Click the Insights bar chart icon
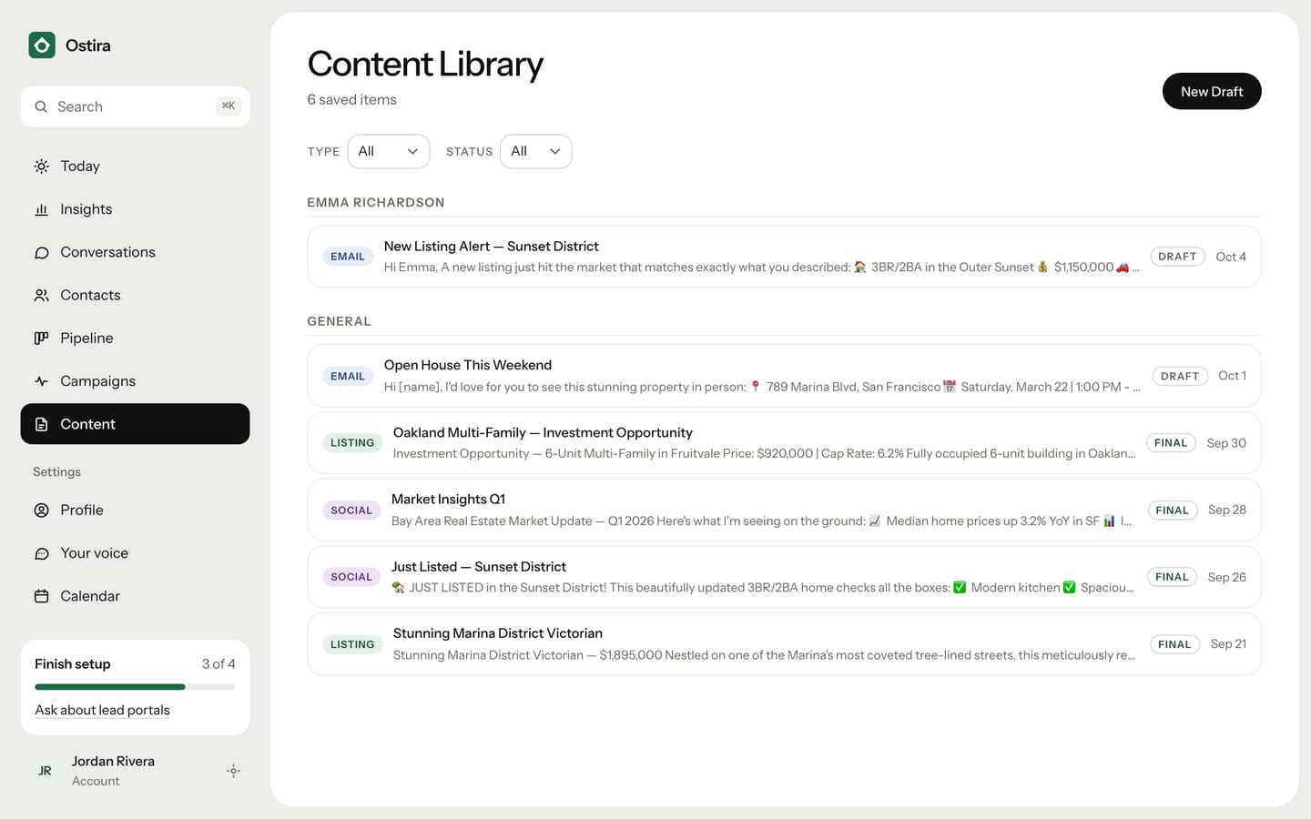The height and width of the screenshot is (819, 1311). (41, 209)
